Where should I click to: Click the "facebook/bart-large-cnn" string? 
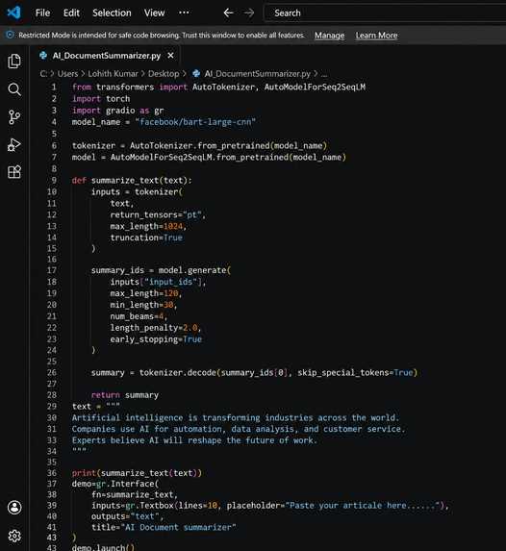tap(195, 122)
